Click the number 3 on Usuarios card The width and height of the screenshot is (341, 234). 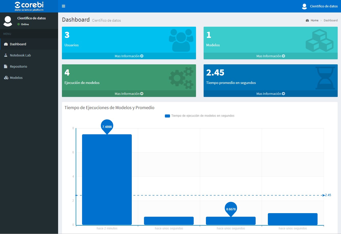click(x=67, y=35)
